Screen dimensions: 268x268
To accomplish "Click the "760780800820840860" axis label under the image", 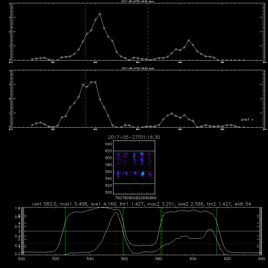I will coord(136,198).
